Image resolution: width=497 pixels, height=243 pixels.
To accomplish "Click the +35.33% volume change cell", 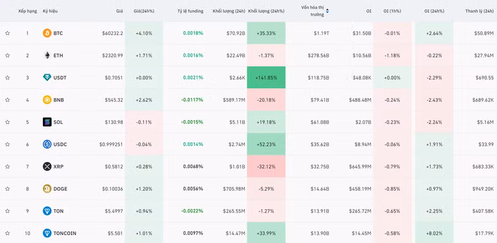I will (x=266, y=33).
